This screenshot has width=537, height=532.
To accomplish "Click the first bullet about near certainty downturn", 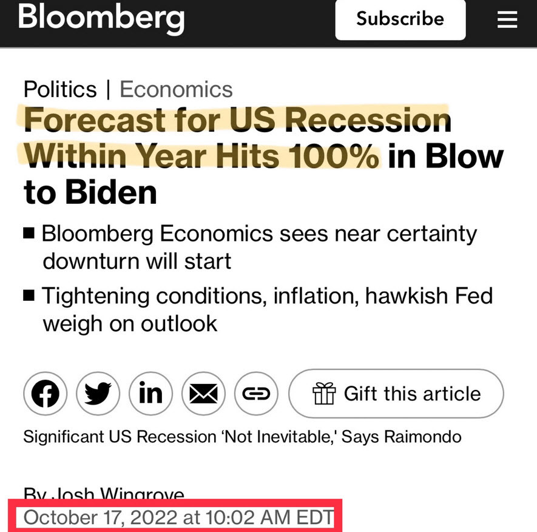I will 258,247.
